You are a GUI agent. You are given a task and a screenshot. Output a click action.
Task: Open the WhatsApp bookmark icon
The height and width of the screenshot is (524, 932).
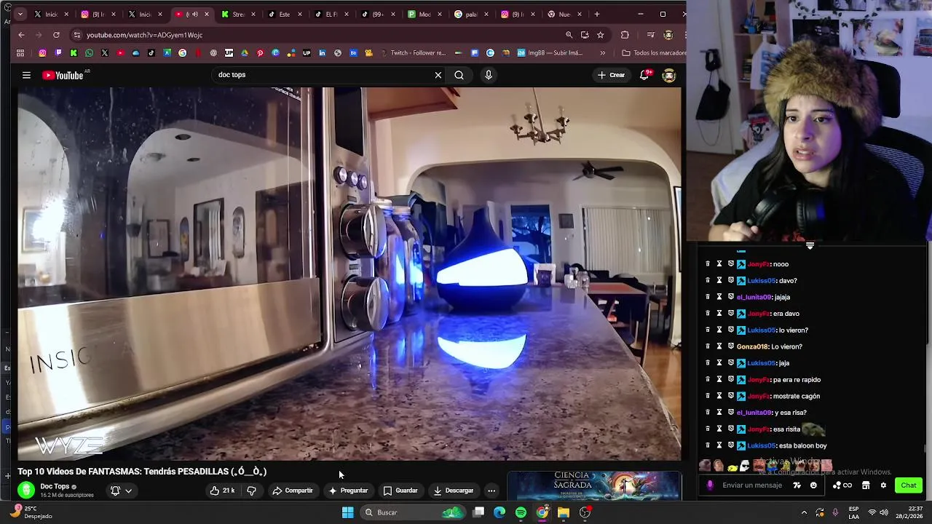click(x=89, y=52)
